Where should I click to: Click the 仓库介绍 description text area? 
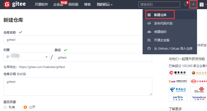tap(78, 86)
